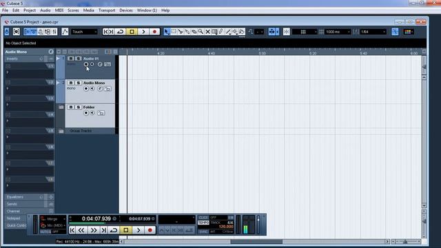Viewport: 441px width, 248px height.
Task: Expand the Equalizers inspector section
Action: tap(30, 197)
